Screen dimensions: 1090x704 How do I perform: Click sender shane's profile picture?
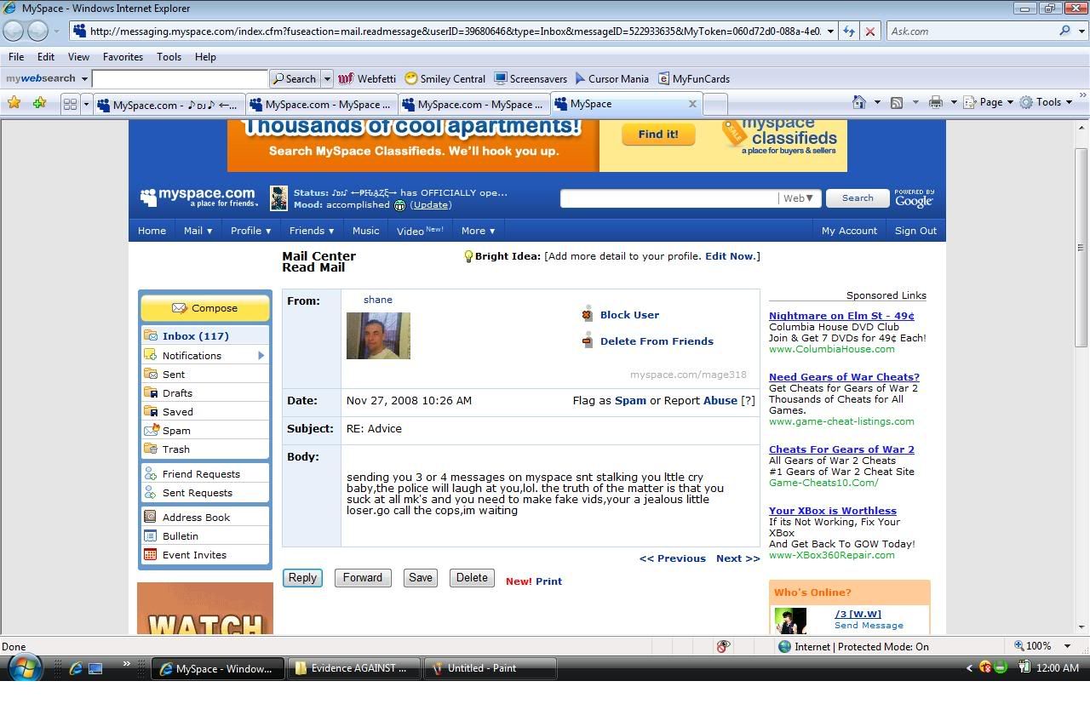click(x=378, y=335)
